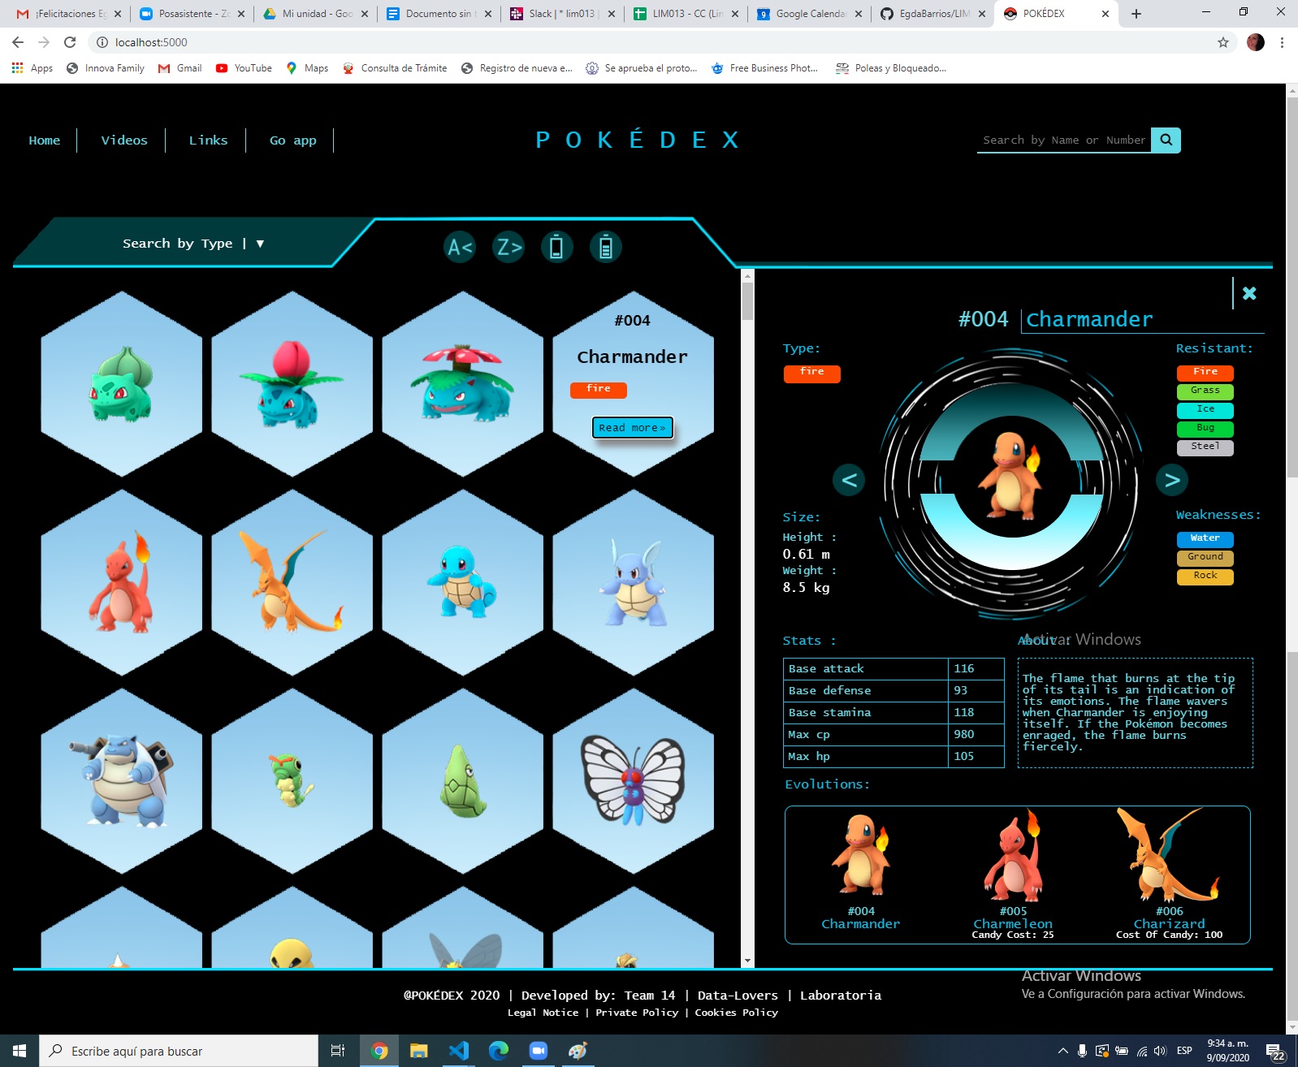The height and width of the screenshot is (1067, 1298).
Task: Go to next Pokémon with right arrow
Action: click(1172, 480)
